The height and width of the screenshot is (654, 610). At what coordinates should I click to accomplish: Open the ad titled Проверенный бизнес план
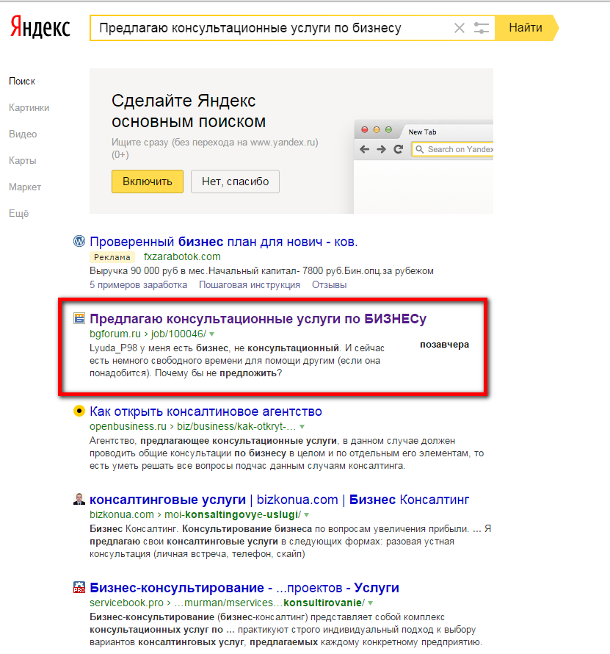click(x=224, y=242)
